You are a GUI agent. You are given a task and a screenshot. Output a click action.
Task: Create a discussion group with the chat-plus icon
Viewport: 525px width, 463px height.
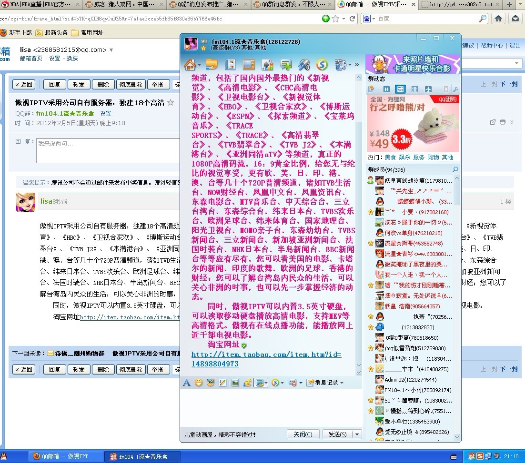click(x=285, y=64)
